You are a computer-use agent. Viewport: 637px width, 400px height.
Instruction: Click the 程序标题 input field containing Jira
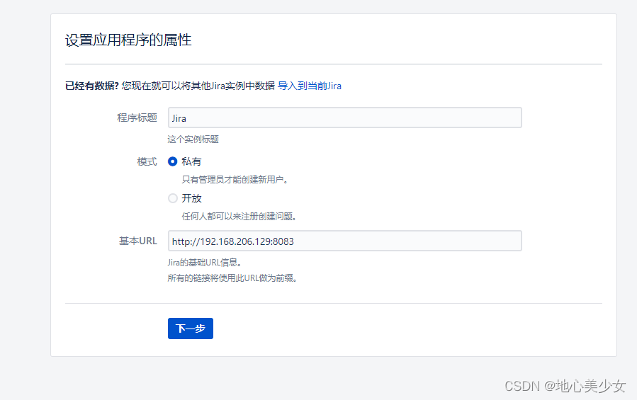(345, 118)
